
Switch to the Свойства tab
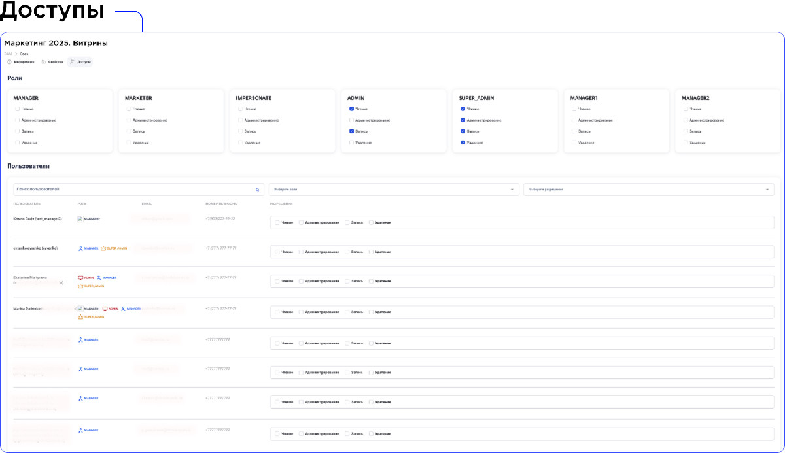pos(52,62)
